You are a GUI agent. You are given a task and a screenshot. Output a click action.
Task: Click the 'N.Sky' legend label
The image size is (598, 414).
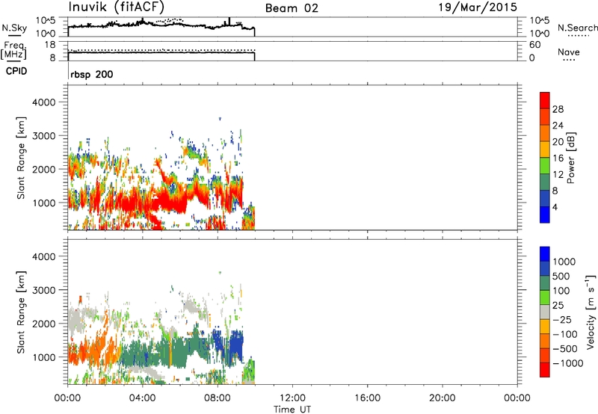(x=14, y=28)
